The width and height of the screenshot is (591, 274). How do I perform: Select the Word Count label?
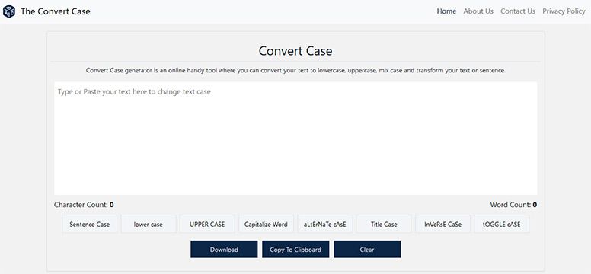(513, 205)
